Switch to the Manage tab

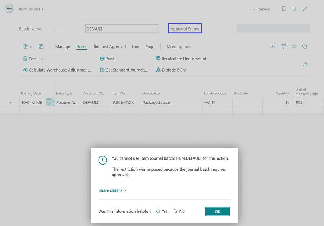(x=63, y=47)
